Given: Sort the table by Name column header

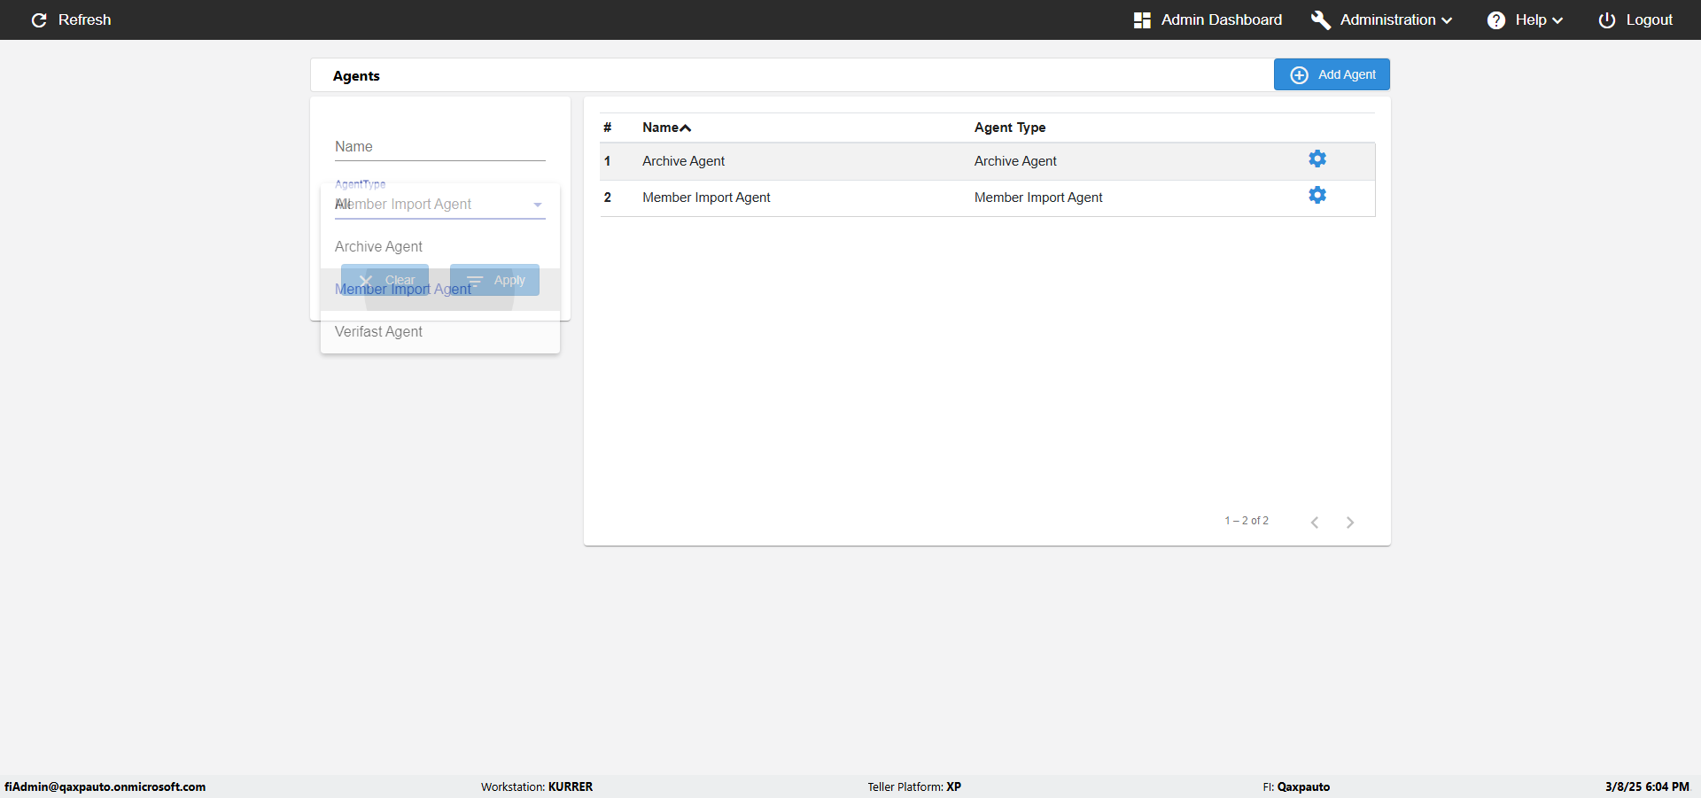Looking at the screenshot, I should (666, 128).
